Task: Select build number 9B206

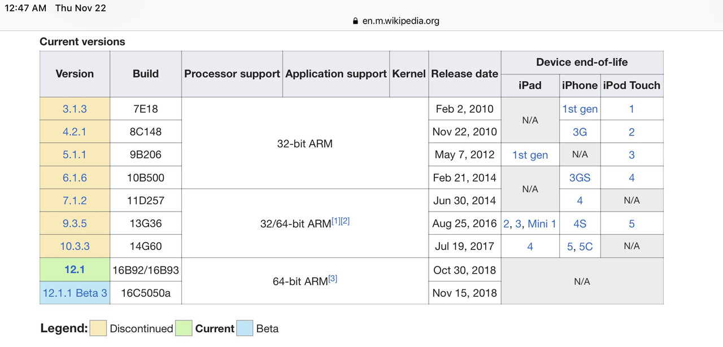Action: click(146, 155)
